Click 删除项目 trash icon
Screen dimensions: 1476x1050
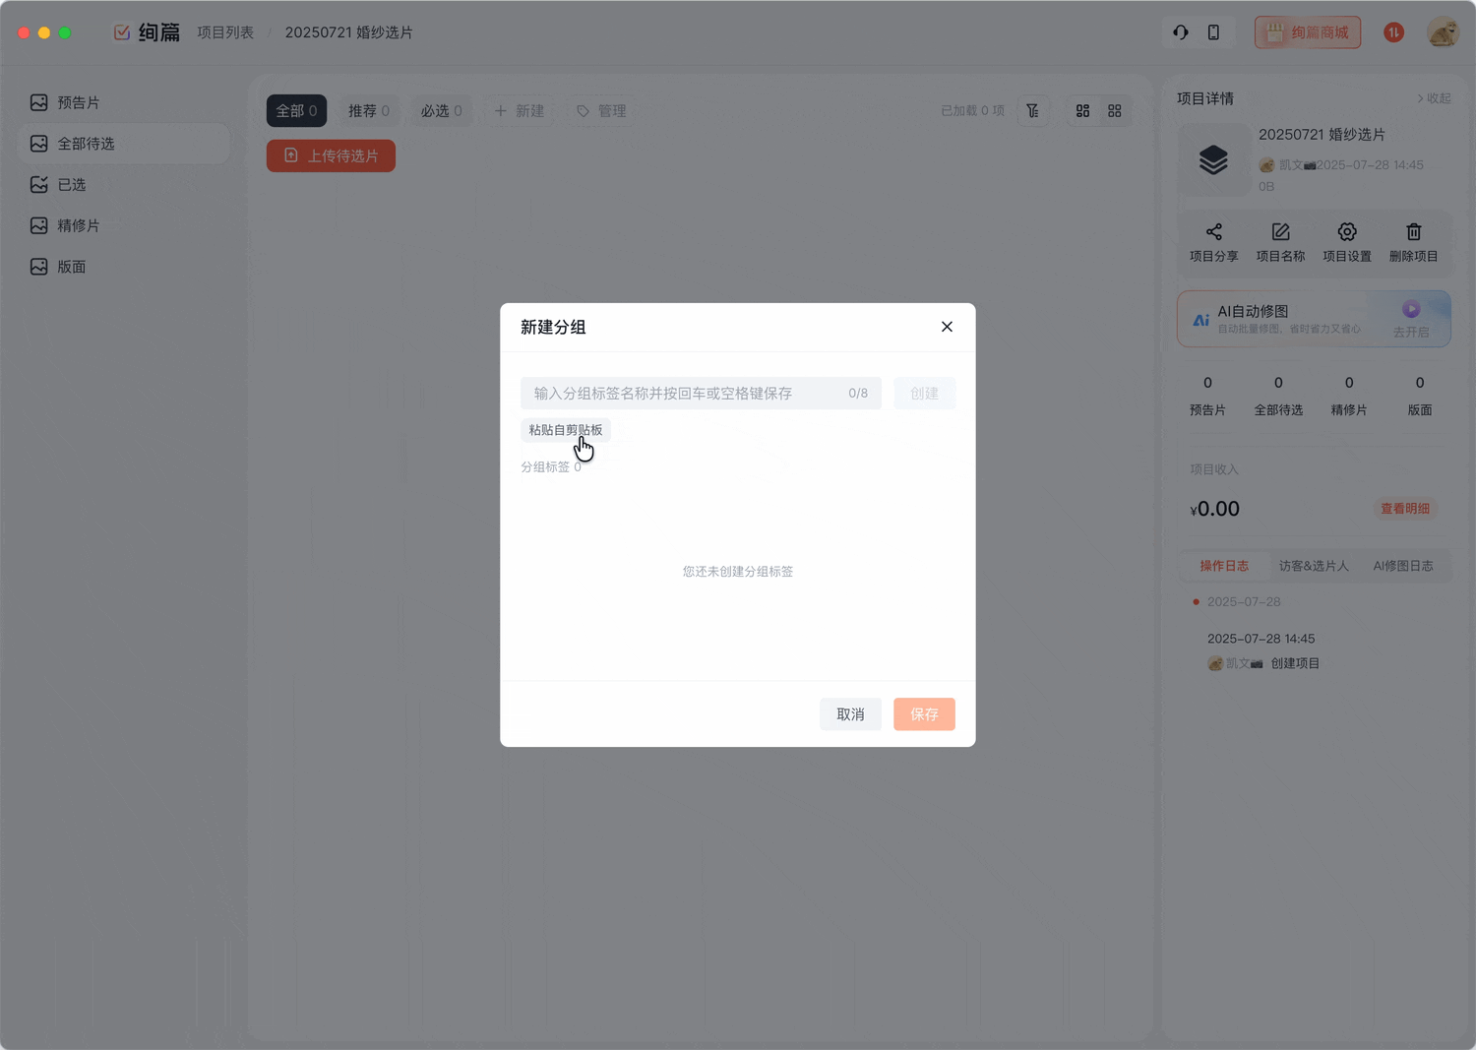click(x=1414, y=242)
